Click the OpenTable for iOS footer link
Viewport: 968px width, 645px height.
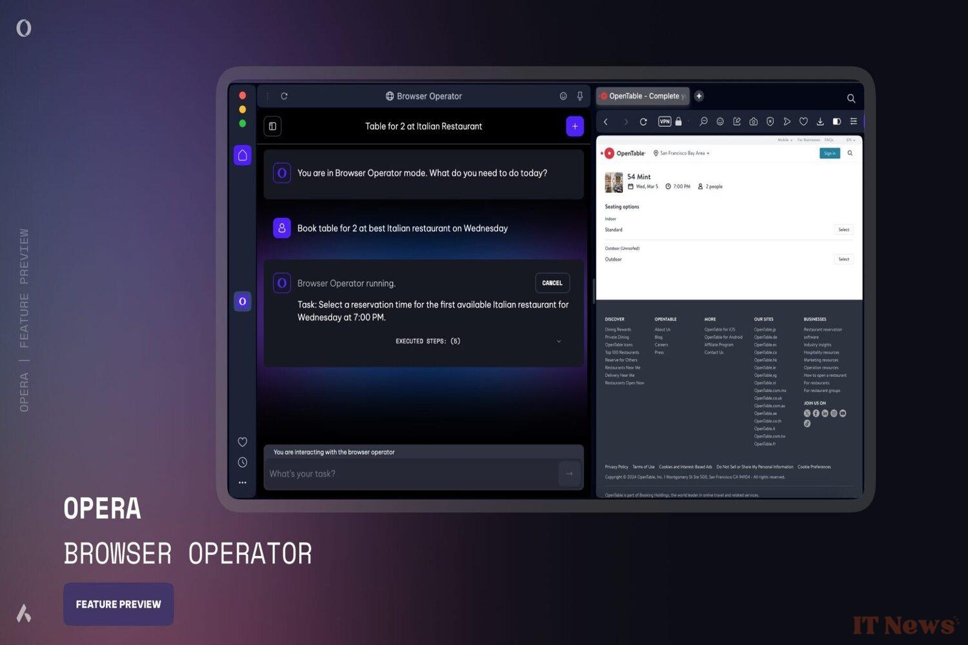coord(720,330)
